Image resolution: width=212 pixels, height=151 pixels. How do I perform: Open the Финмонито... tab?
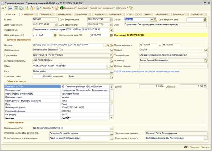point(198,15)
